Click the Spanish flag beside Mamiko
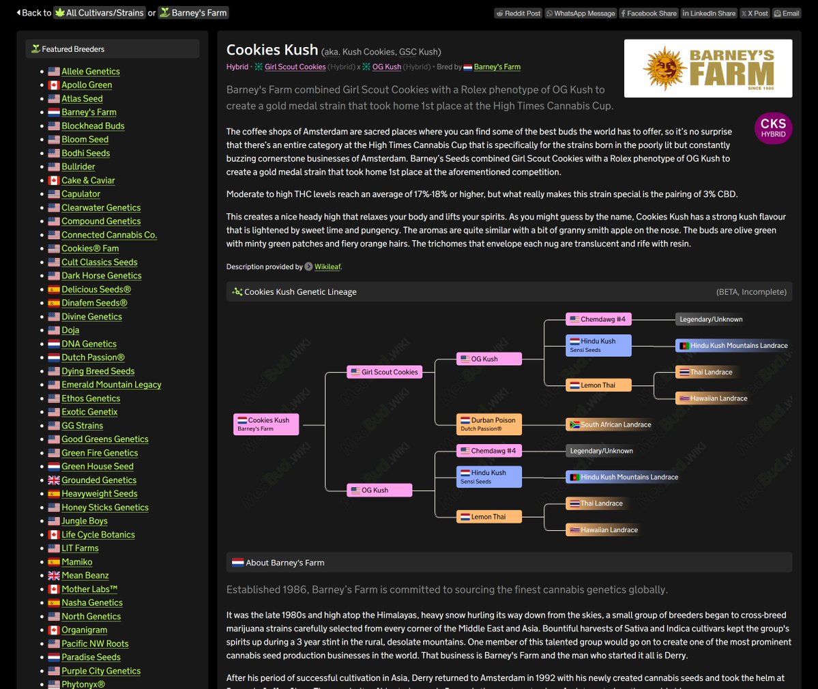The image size is (818, 689). (54, 561)
